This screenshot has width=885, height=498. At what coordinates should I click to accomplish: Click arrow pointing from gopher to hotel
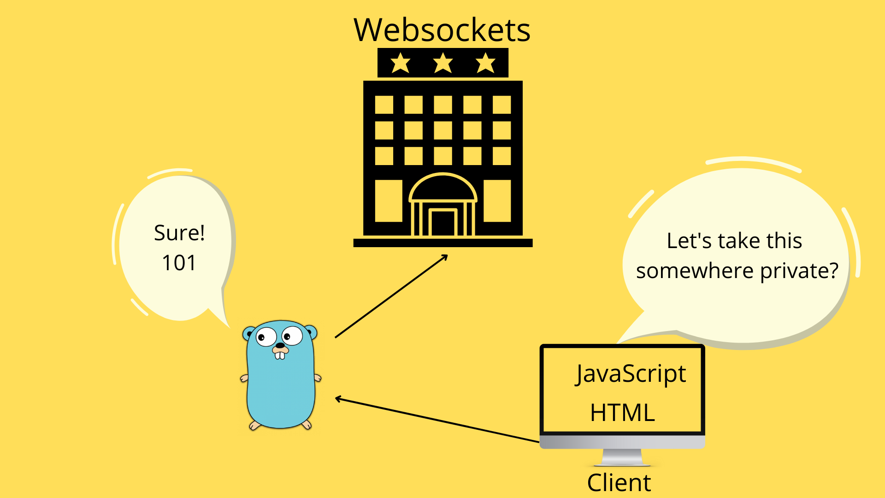point(391,296)
